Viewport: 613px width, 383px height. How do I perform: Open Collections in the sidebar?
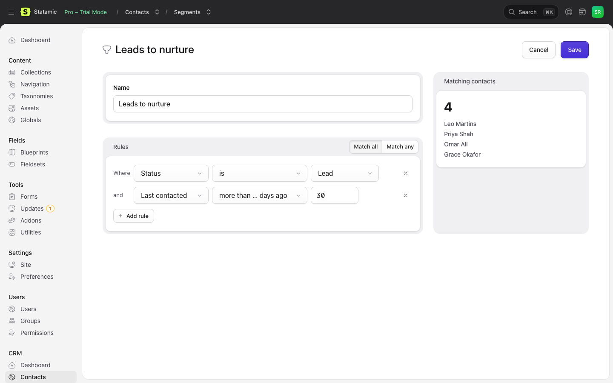(x=36, y=72)
